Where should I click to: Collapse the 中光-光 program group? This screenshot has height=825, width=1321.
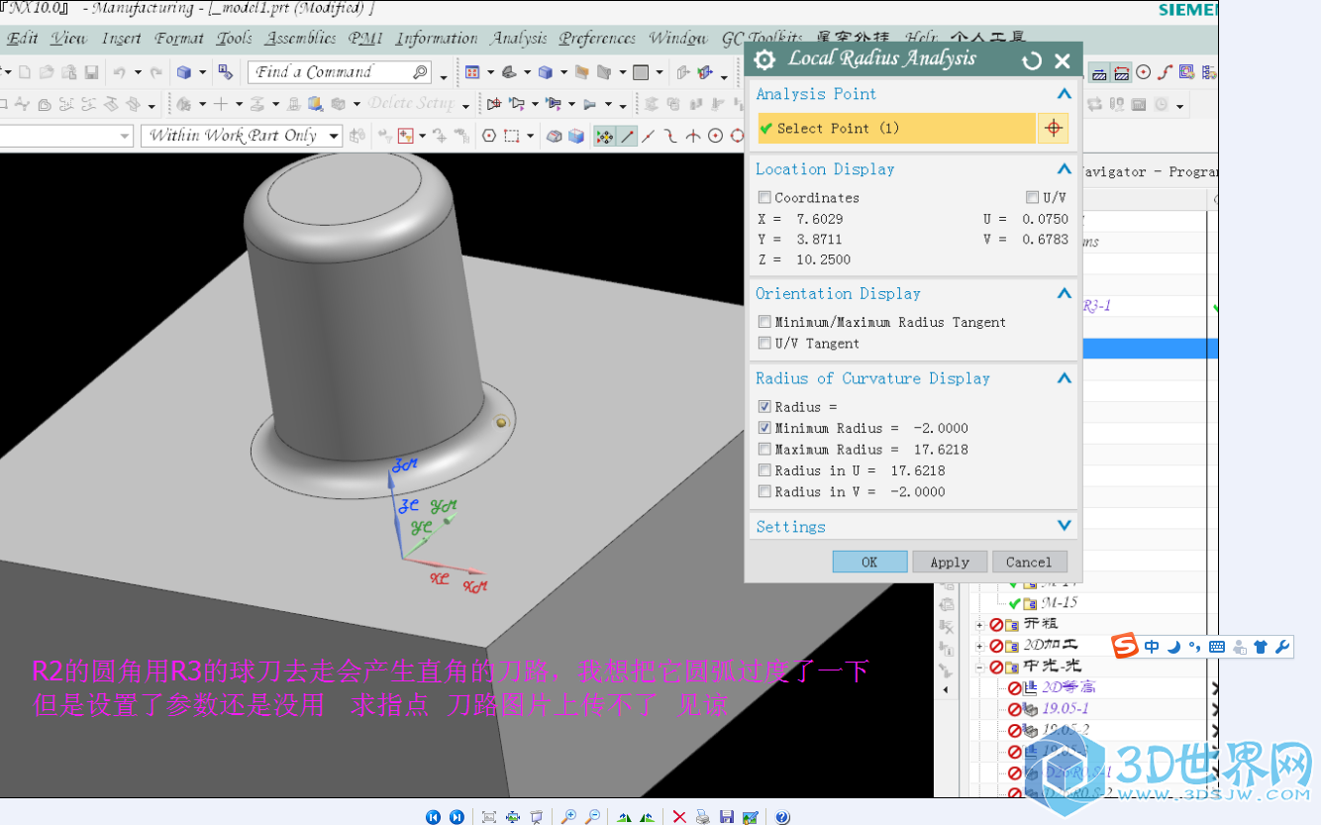tap(980, 668)
